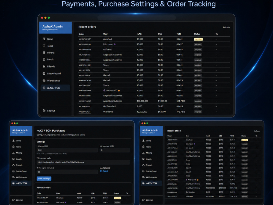Click the Mining icon in the bottom-right orders window
The width and height of the screenshot is (273, 205).
[x=143, y=153]
